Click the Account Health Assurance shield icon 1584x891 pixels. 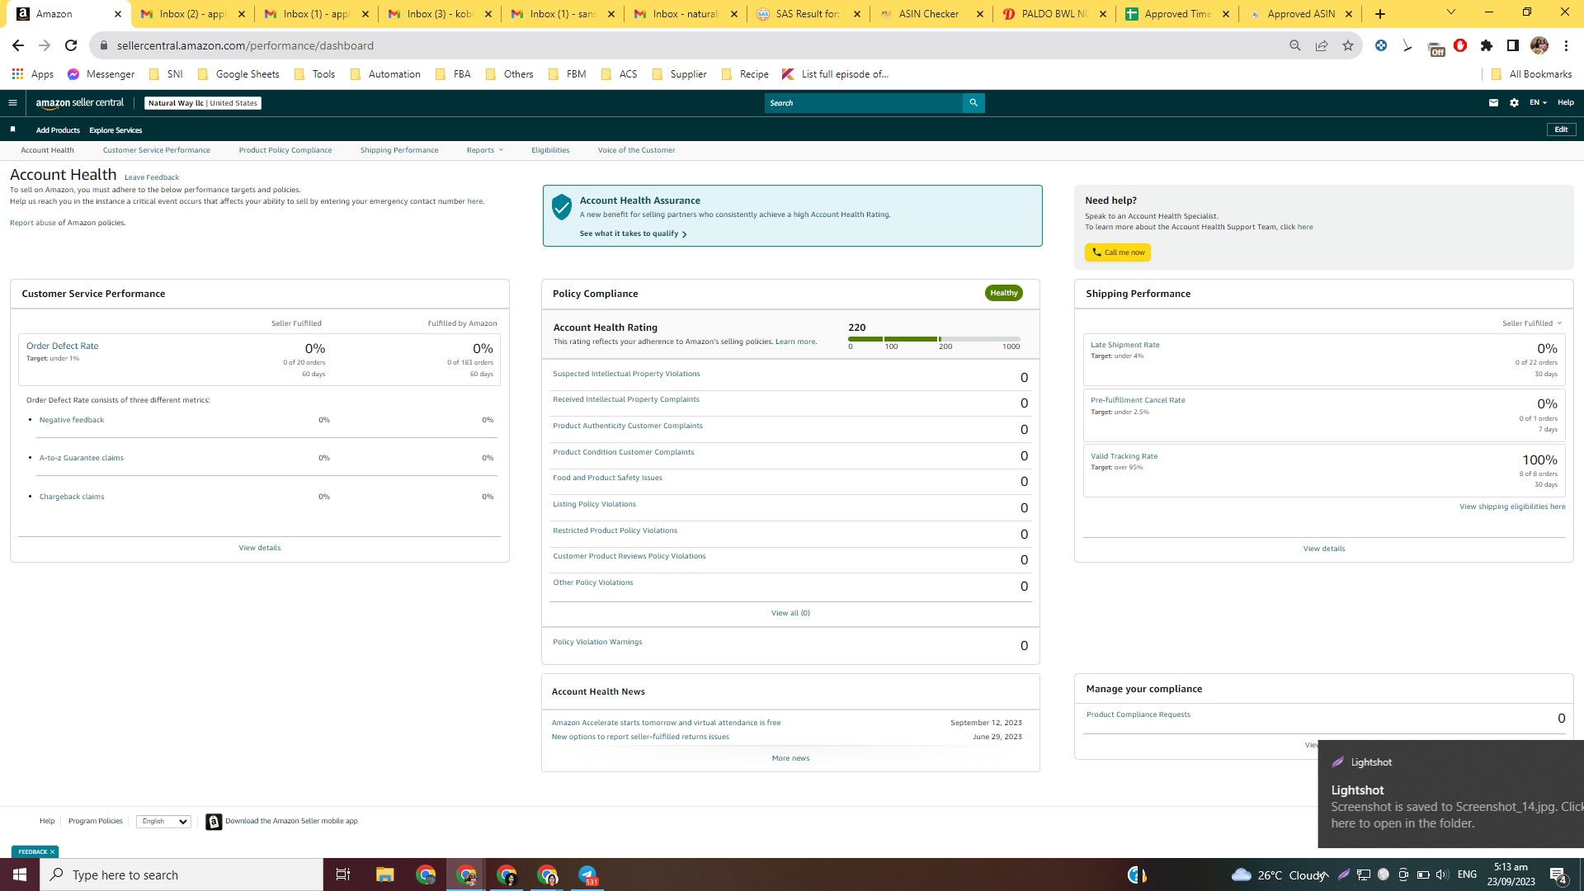coord(562,207)
